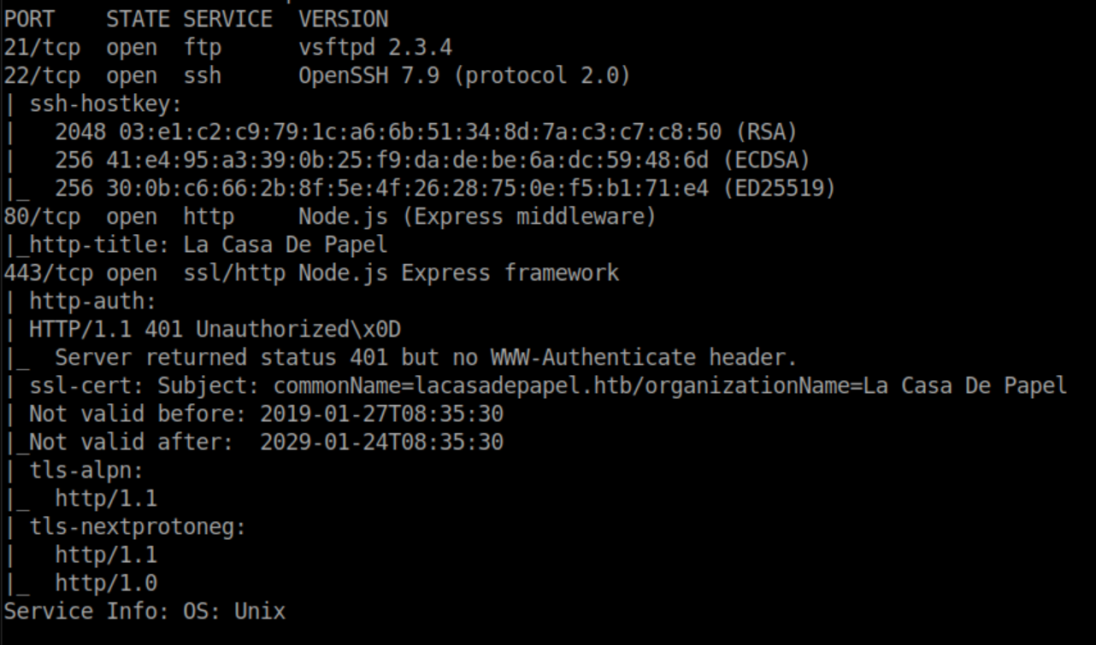Click the ECDSA host key fingerprint line
Screen dimensions: 1096x645
pos(432,160)
